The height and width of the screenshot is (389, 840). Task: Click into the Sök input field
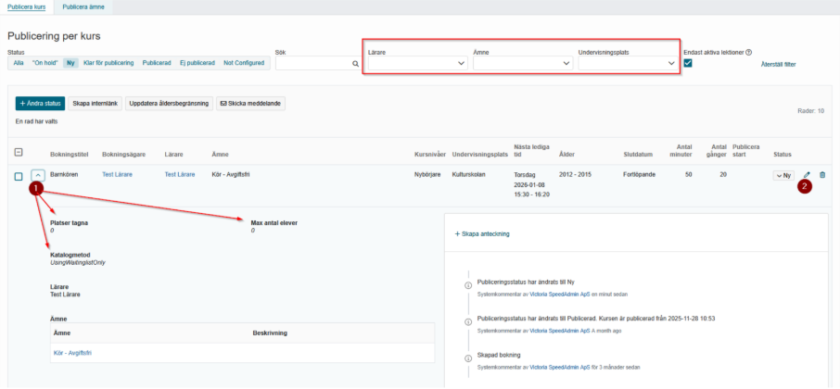pyautogui.click(x=312, y=63)
